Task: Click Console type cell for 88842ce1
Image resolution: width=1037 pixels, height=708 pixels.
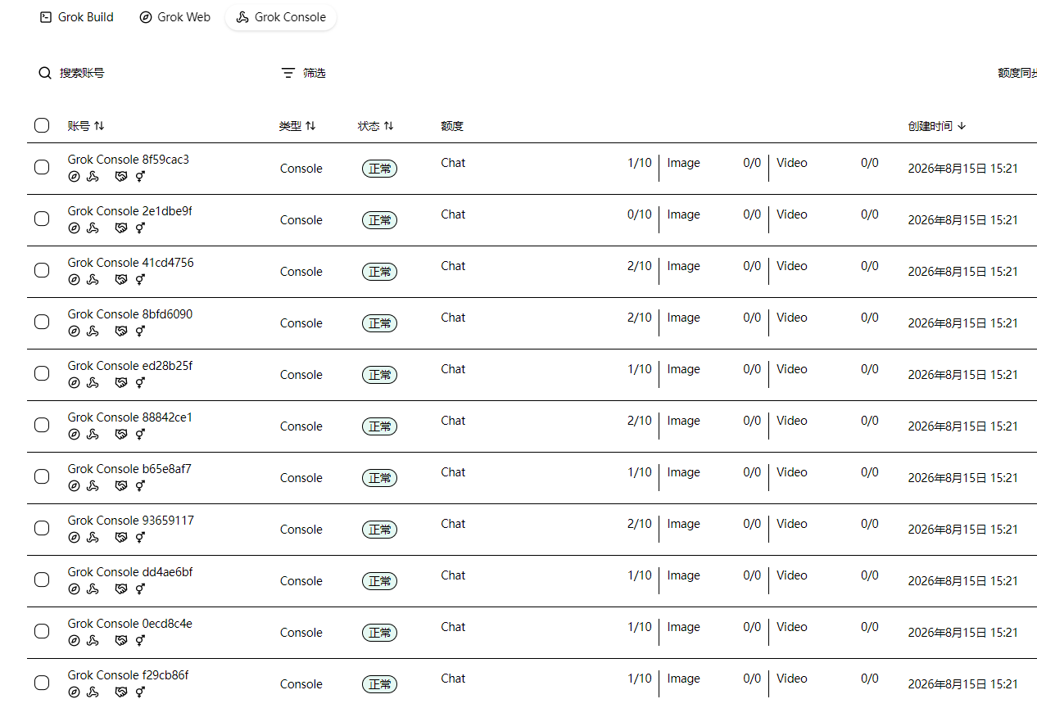Action: click(301, 426)
